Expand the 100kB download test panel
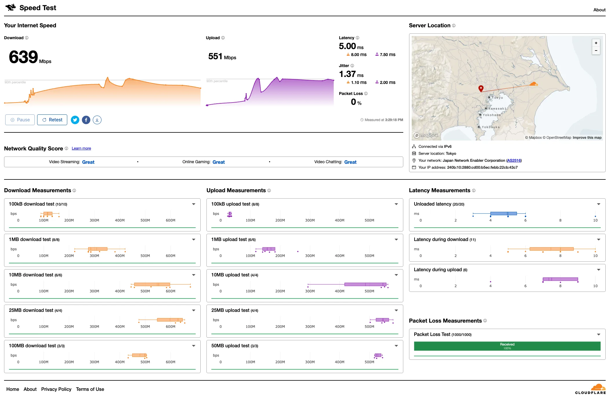The height and width of the screenshot is (401, 610). (193, 204)
